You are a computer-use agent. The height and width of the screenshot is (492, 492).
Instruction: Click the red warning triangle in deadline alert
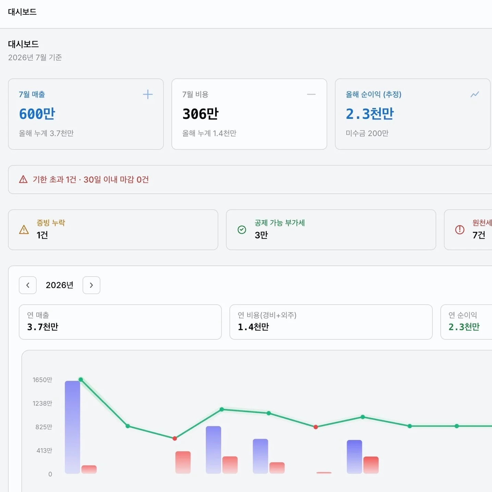tap(23, 179)
